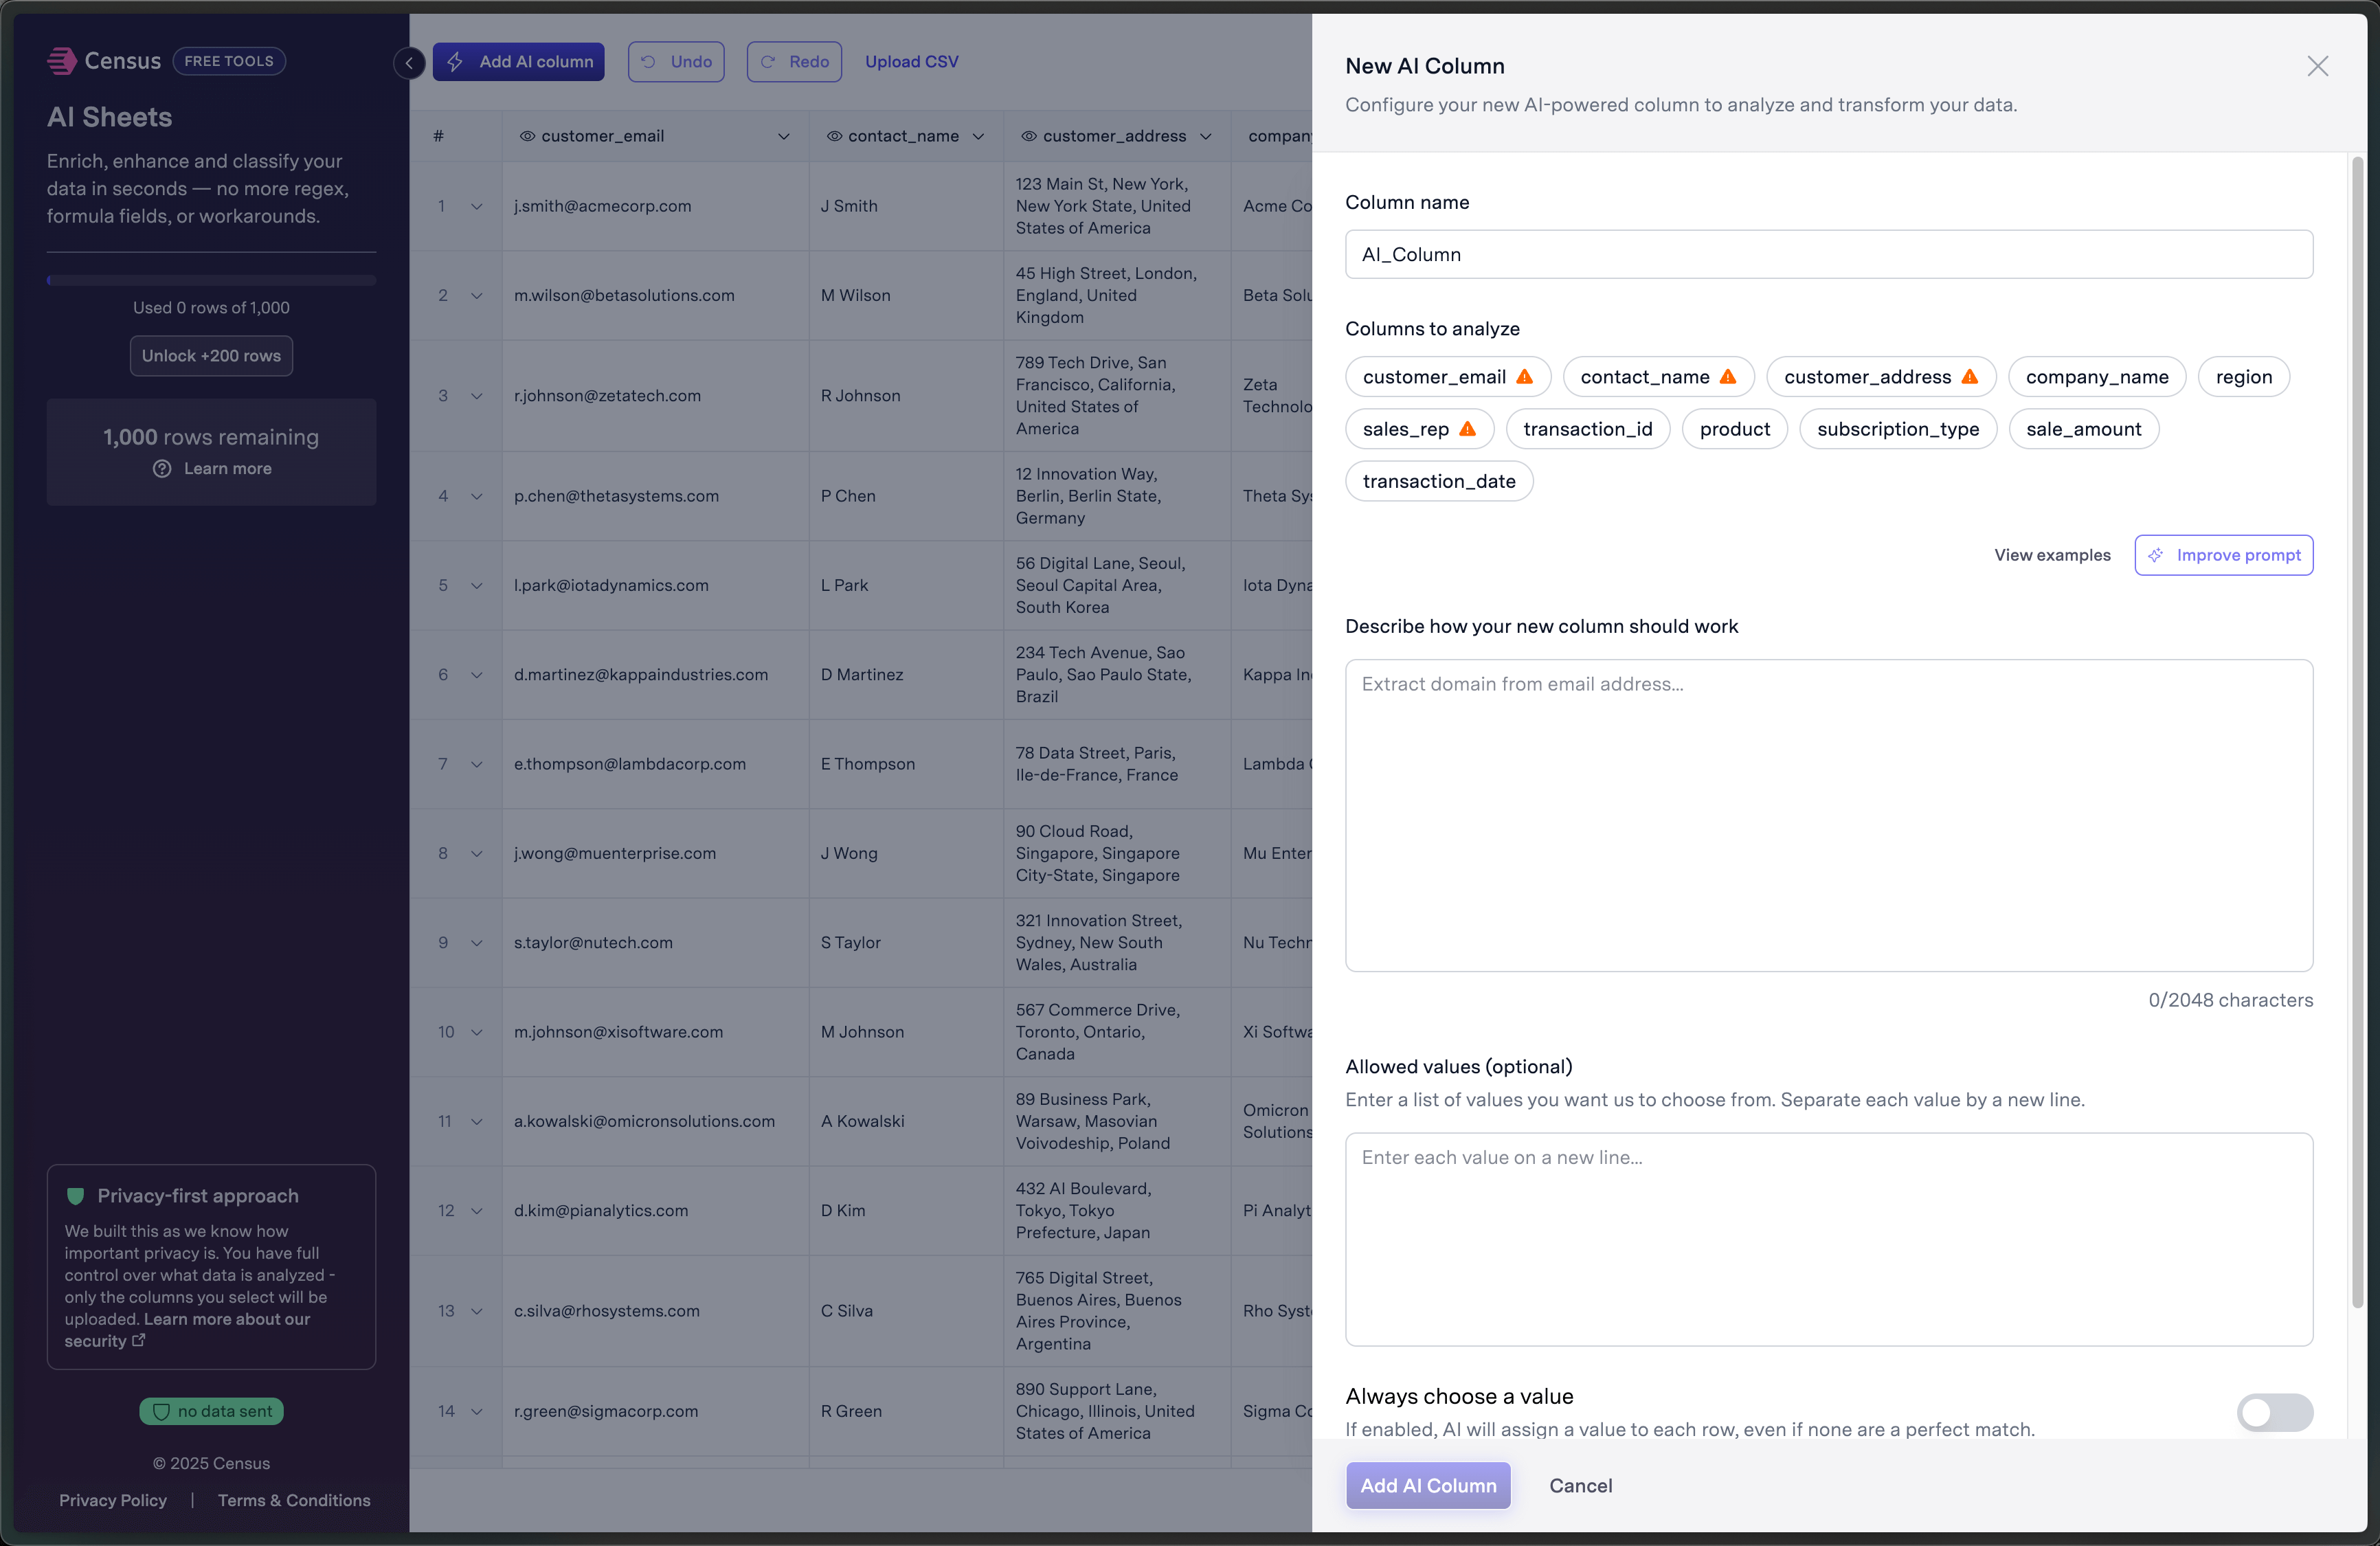
Task: Click the Census logo icon
Action: pos(62,61)
